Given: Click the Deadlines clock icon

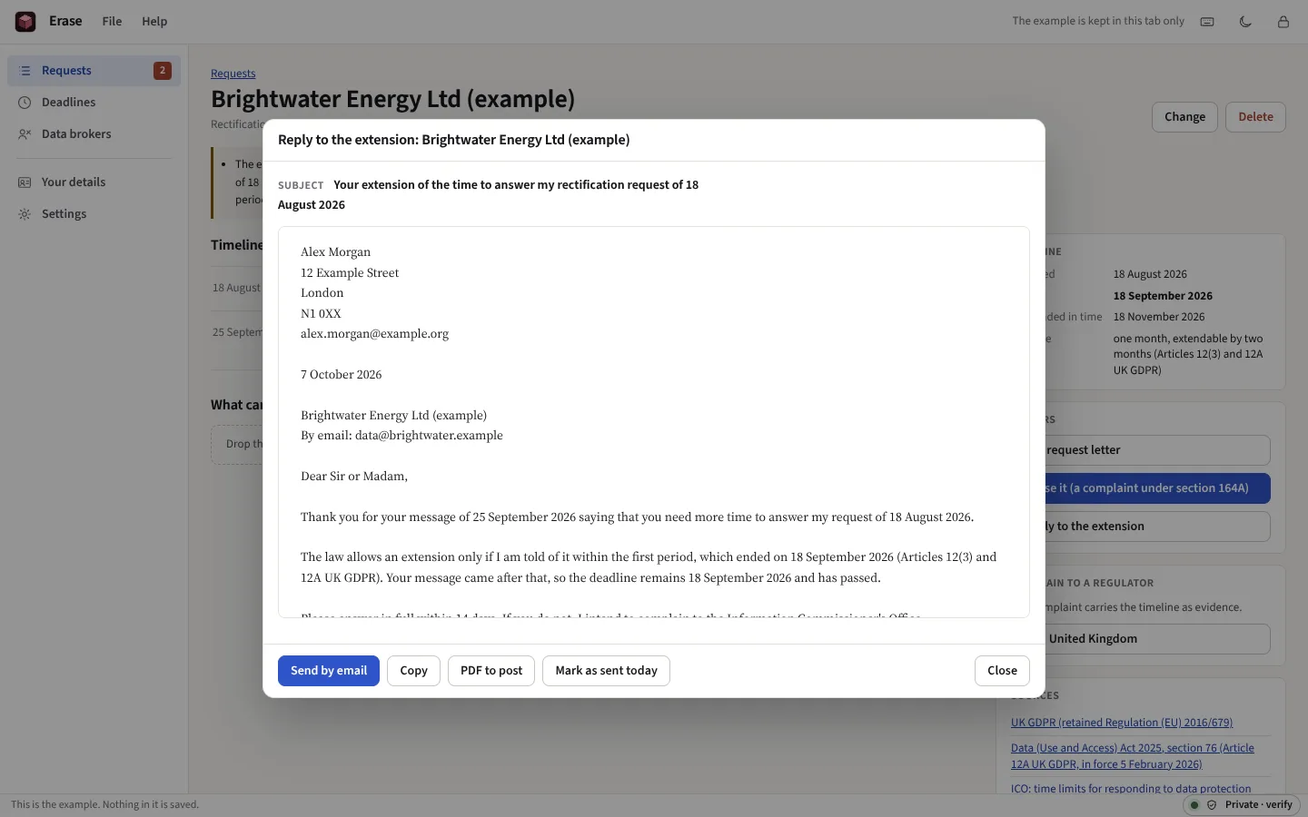Looking at the screenshot, I should (25, 103).
